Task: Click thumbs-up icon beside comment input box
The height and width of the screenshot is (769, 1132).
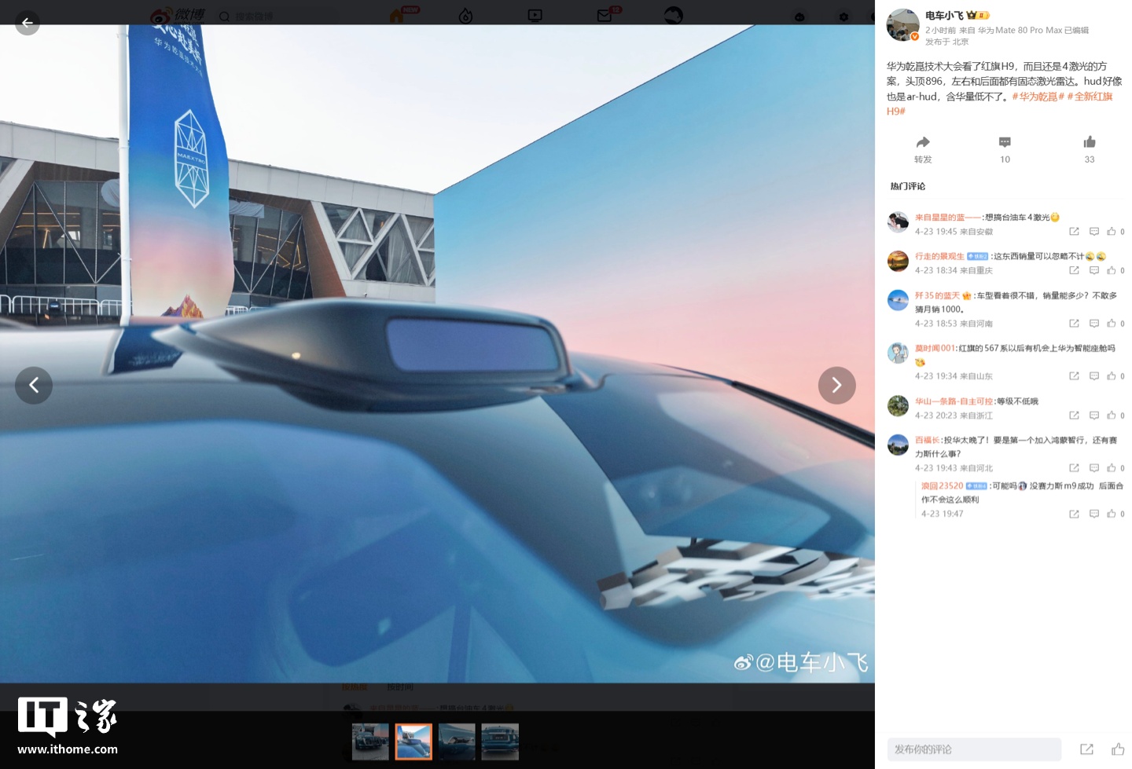Action: 1118,749
